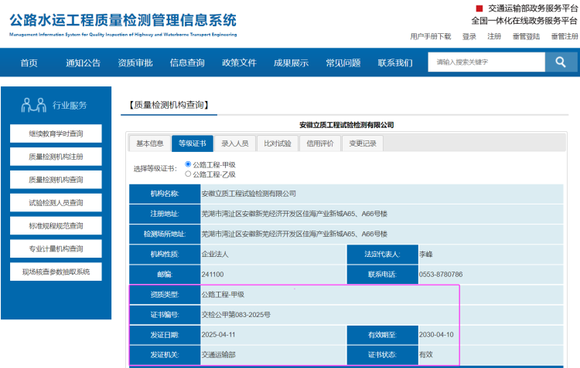
Task: Click the 专业计量机构查询 sidebar button
Action: tap(56, 248)
